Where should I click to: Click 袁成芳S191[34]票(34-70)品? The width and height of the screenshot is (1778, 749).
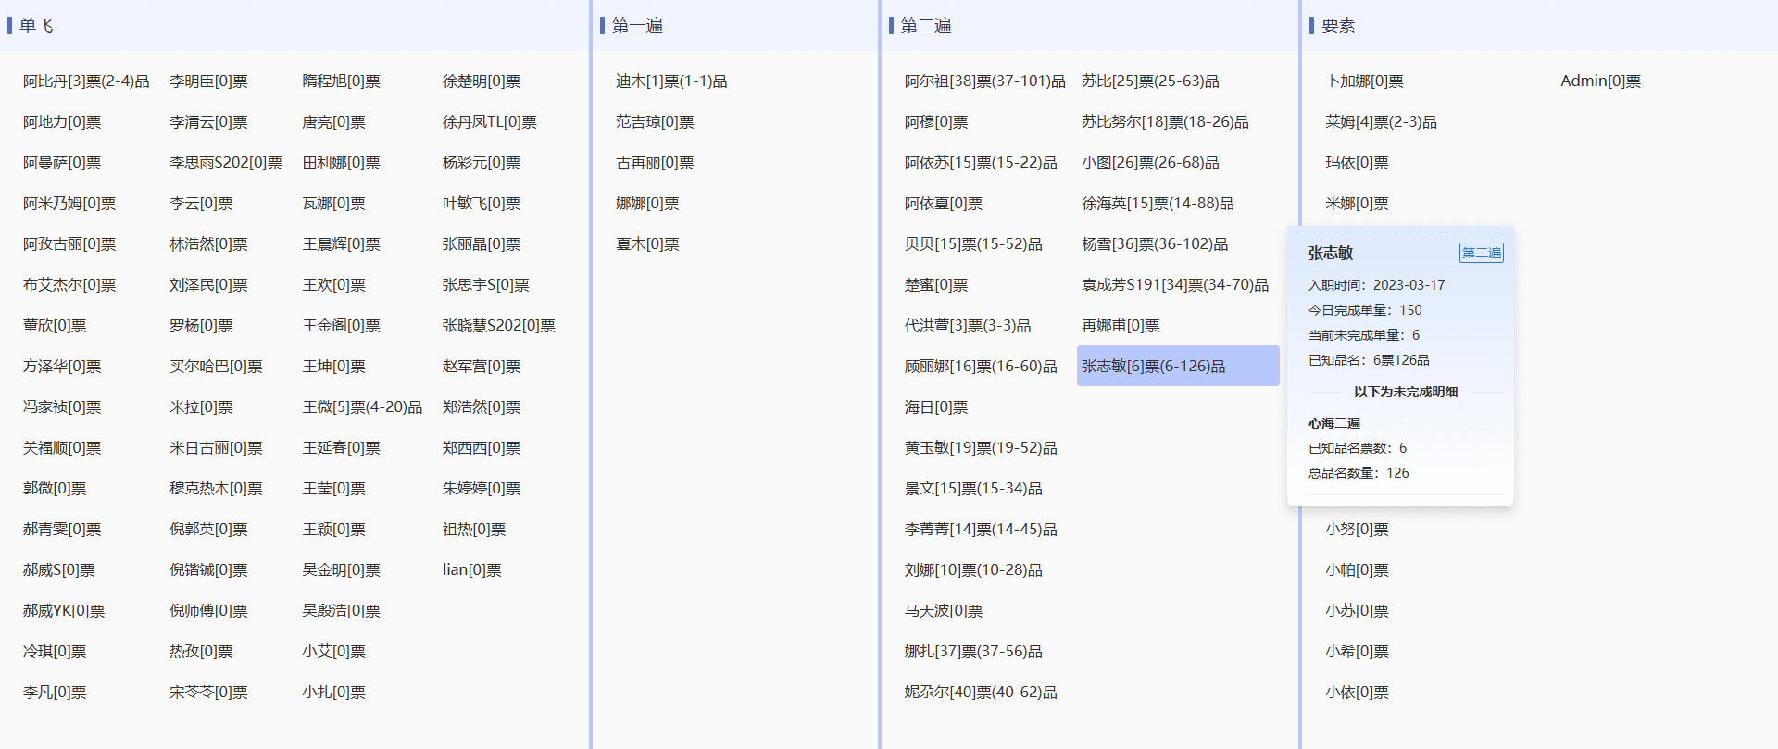(x=1175, y=285)
